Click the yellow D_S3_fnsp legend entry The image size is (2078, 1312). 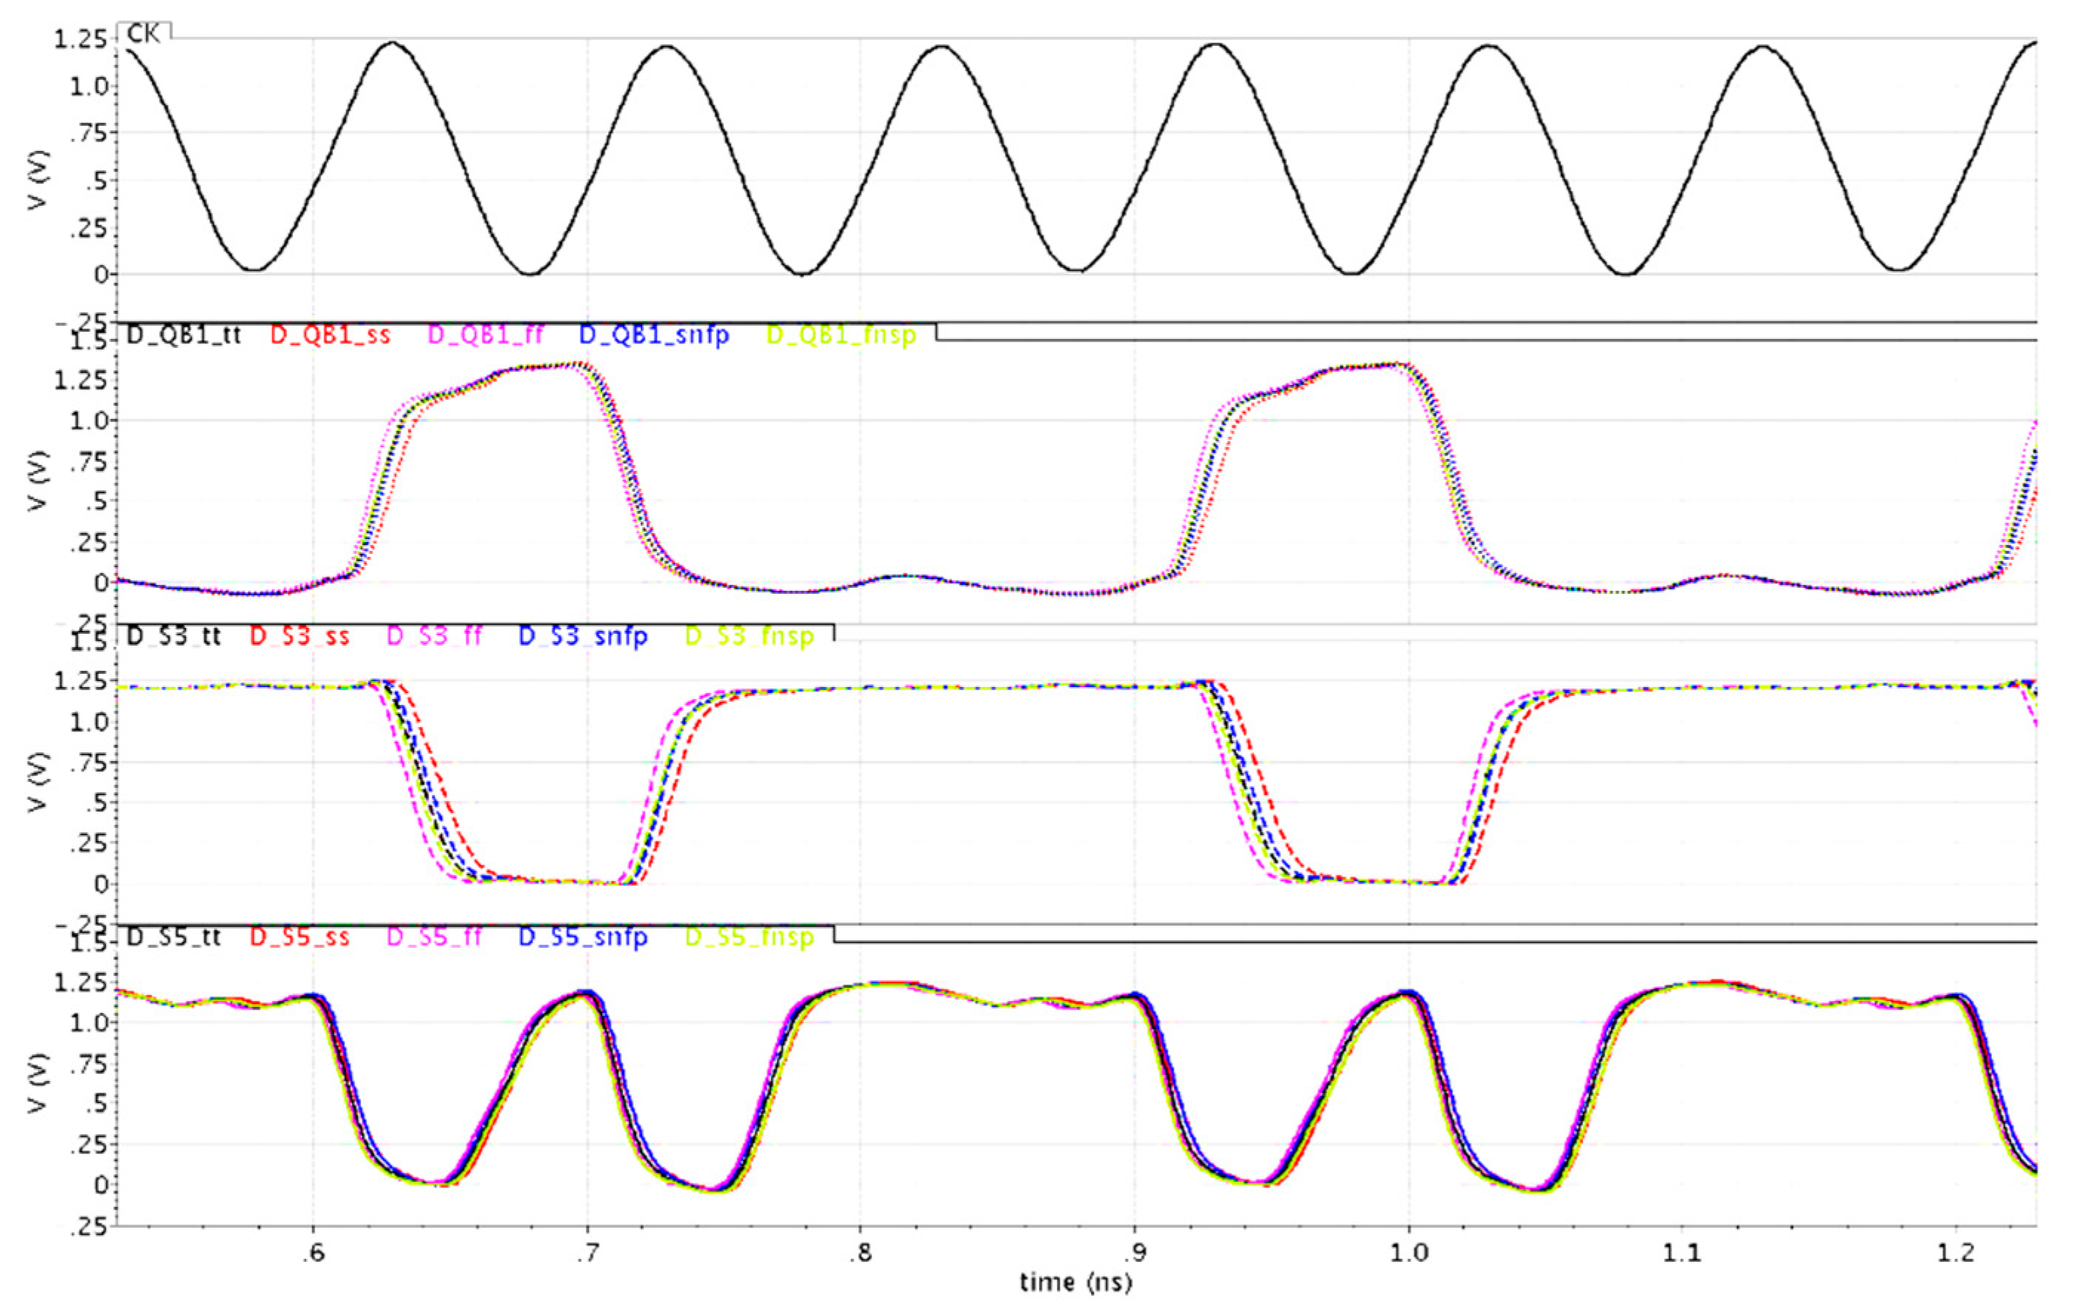click(x=750, y=637)
